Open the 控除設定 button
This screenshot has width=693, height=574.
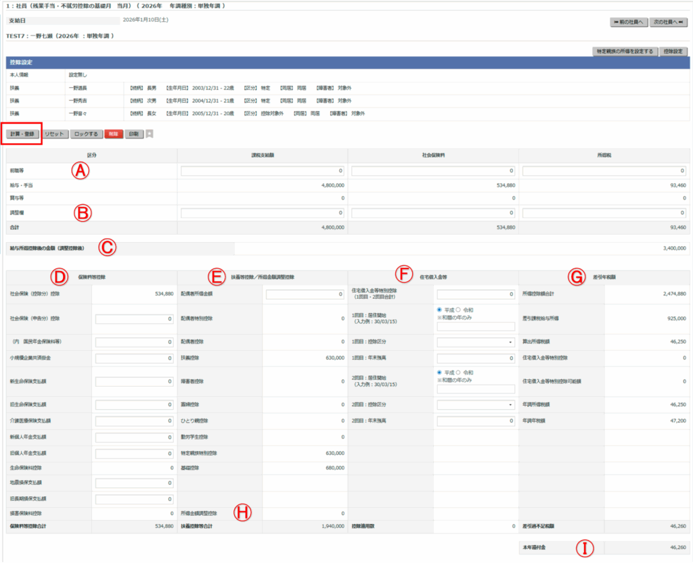point(673,51)
